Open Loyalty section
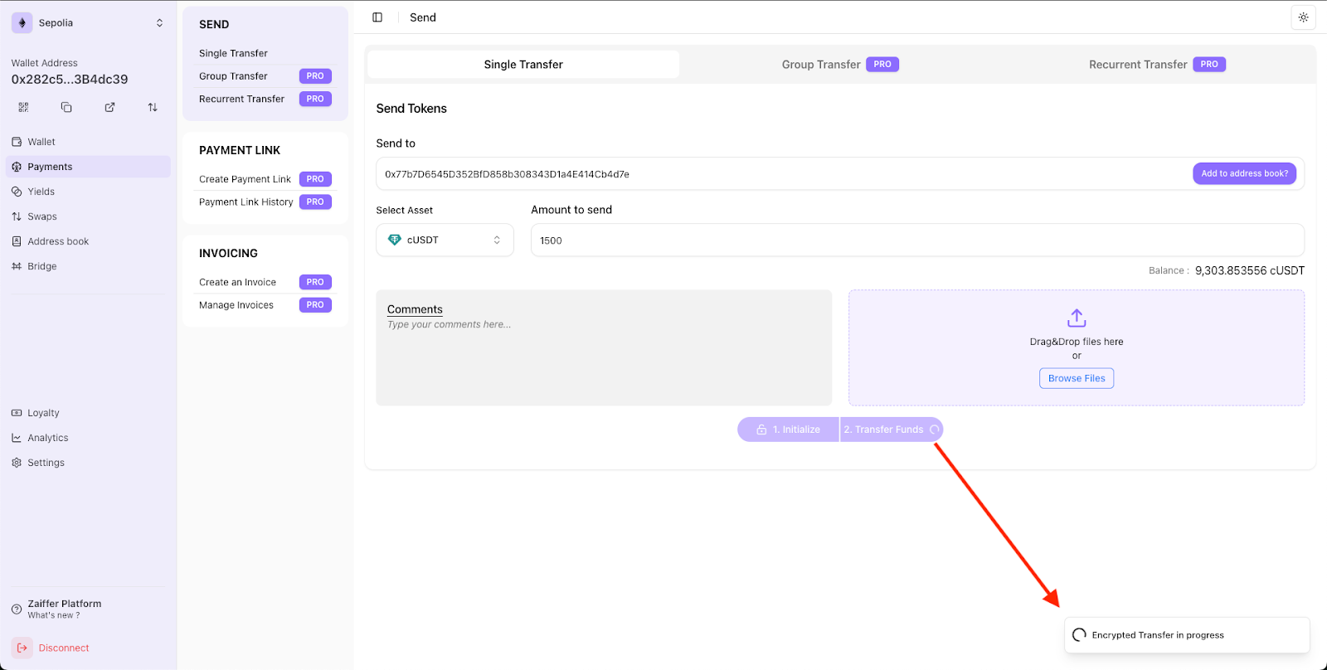This screenshot has width=1327, height=670. (88, 413)
